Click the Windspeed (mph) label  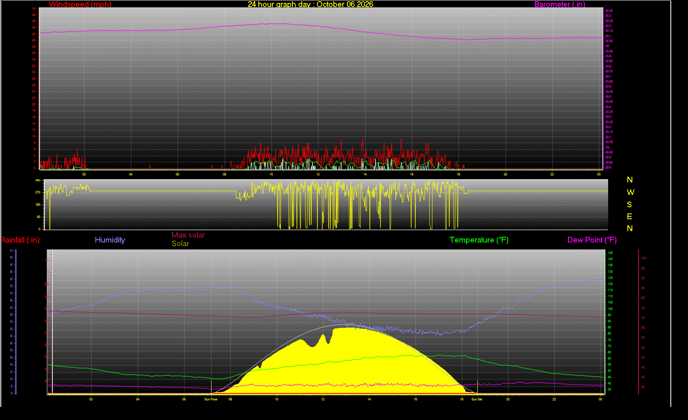(80, 4)
